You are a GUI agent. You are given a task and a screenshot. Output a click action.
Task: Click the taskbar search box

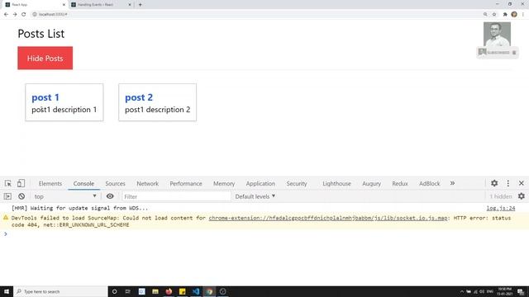pos(60,291)
